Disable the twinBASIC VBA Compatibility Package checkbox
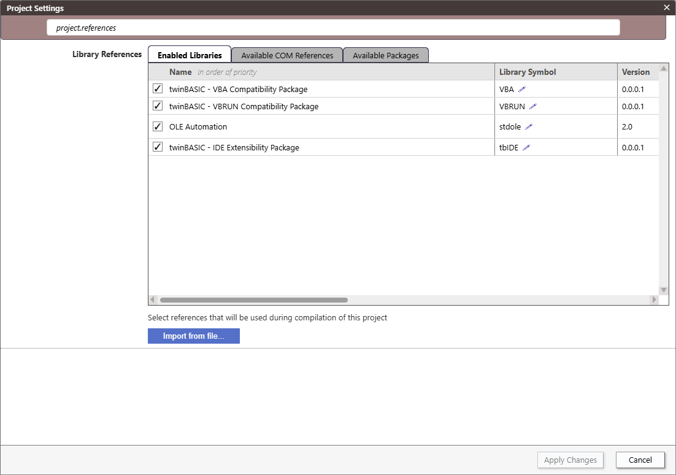 (158, 88)
